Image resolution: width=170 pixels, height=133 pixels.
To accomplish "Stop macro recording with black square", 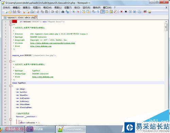I will click(126, 12).
